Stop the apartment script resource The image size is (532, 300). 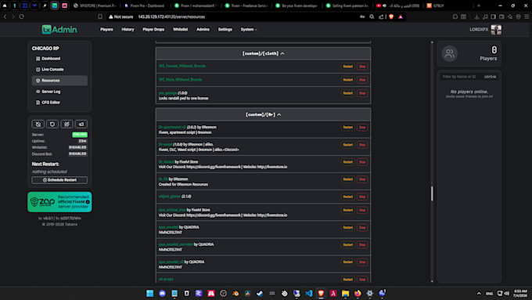[x=362, y=128]
